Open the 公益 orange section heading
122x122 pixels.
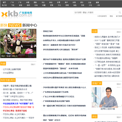pos(95,31)
